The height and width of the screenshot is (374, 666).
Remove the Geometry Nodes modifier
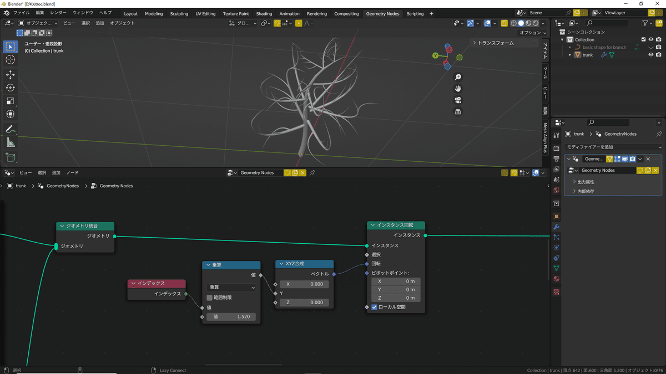(648, 159)
